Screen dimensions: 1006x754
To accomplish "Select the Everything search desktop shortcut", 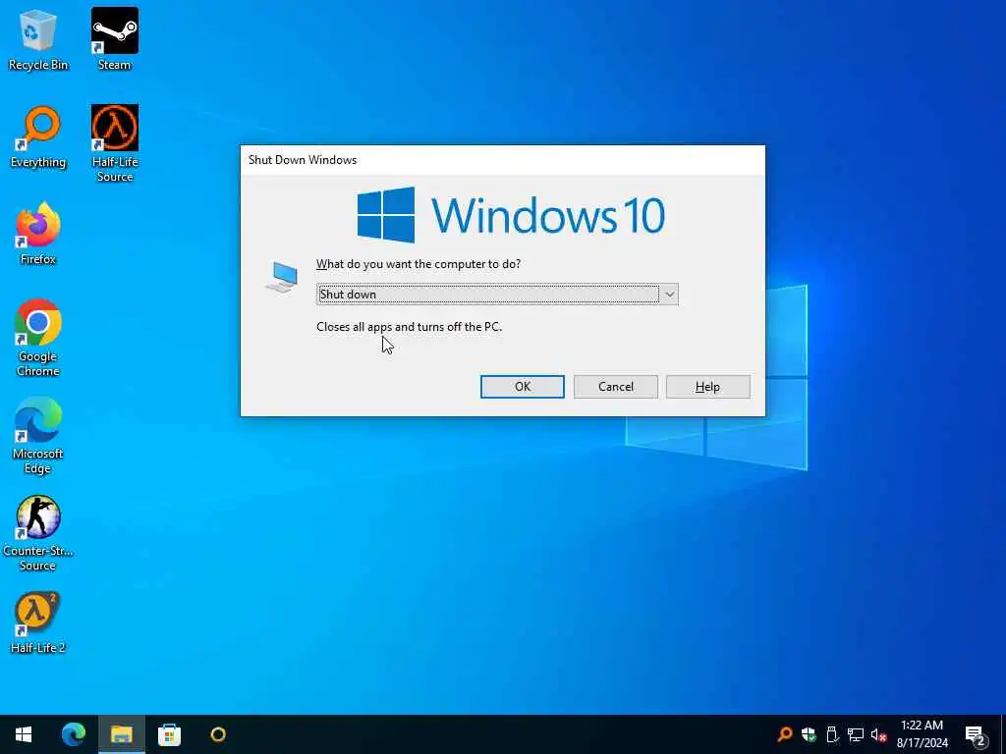I will click(38, 135).
